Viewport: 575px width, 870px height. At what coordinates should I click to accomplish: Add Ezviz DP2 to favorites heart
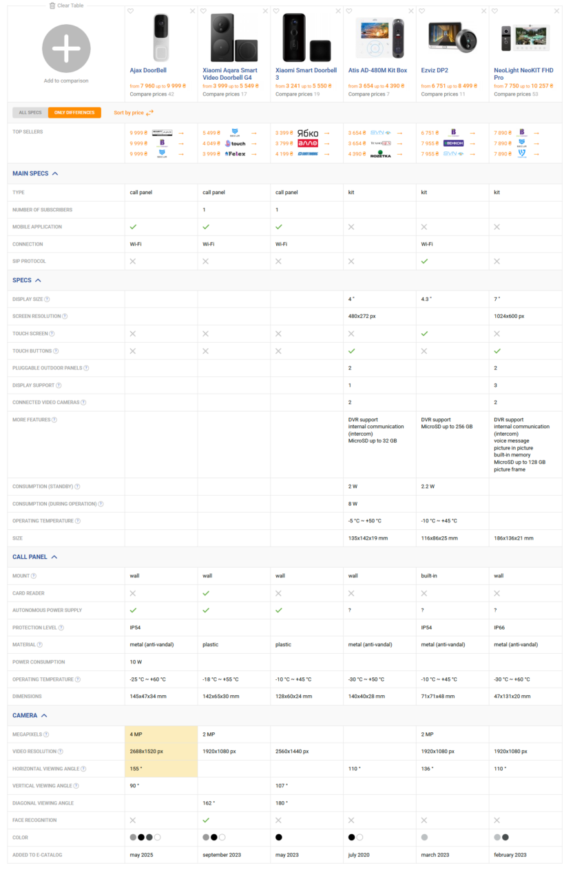tap(422, 11)
